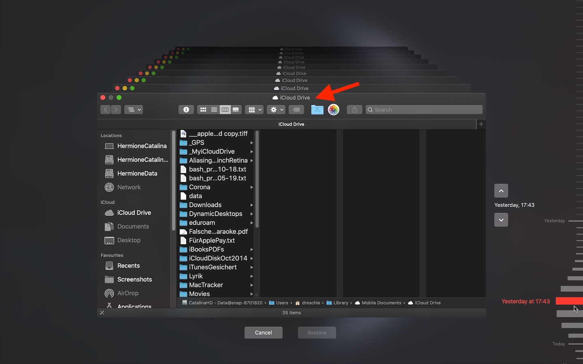Go to the previous Time Machine snapshot
The width and height of the screenshot is (583, 364).
501,191
